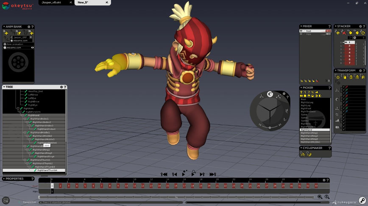Click red X delete icon in Mixer
The height and width of the screenshot is (206, 368).
[317, 81]
